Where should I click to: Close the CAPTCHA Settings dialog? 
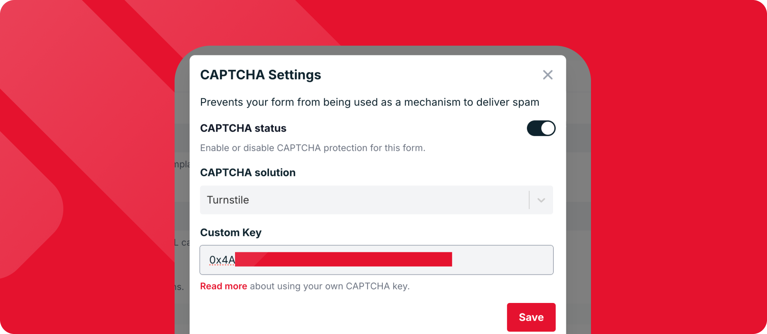click(548, 75)
